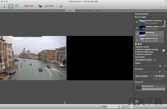Toggle checkbox for Softpedia Test.cr2
The height and width of the screenshot is (109, 167).
coord(137,40)
